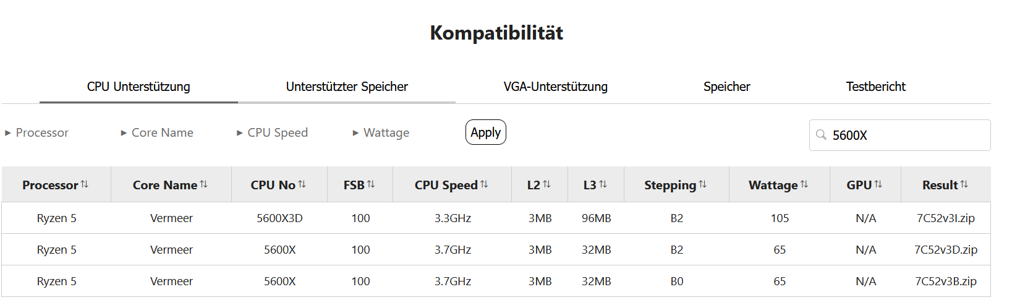Expand the Wattage filter dropdown
Screen dimensions: 1012x305
[x=381, y=133]
